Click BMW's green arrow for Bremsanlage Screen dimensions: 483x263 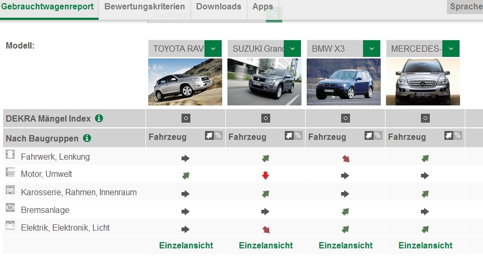(345, 211)
